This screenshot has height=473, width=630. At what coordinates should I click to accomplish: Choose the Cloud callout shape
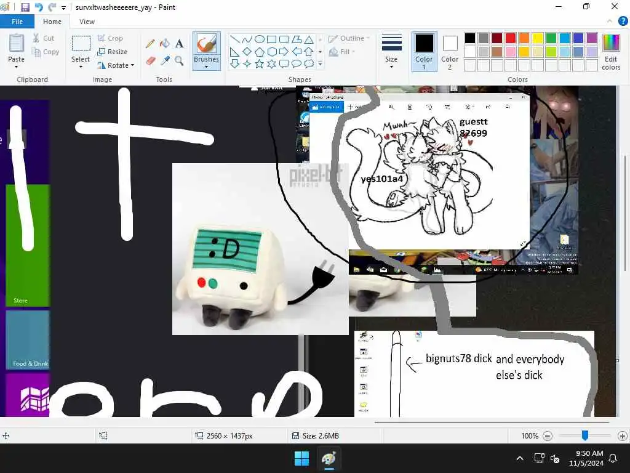[x=309, y=63]
